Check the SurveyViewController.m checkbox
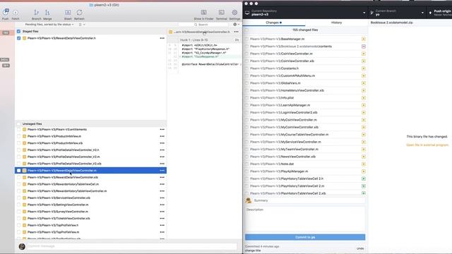Screen dimensions: 452x254 point(19,212)
